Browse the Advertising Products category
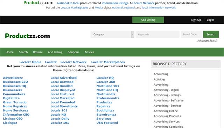The image size is (224, 128). (167, 116)
